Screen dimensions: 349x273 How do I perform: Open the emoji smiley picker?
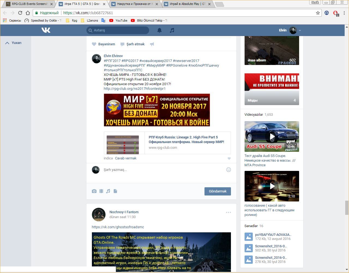(228, 170)
